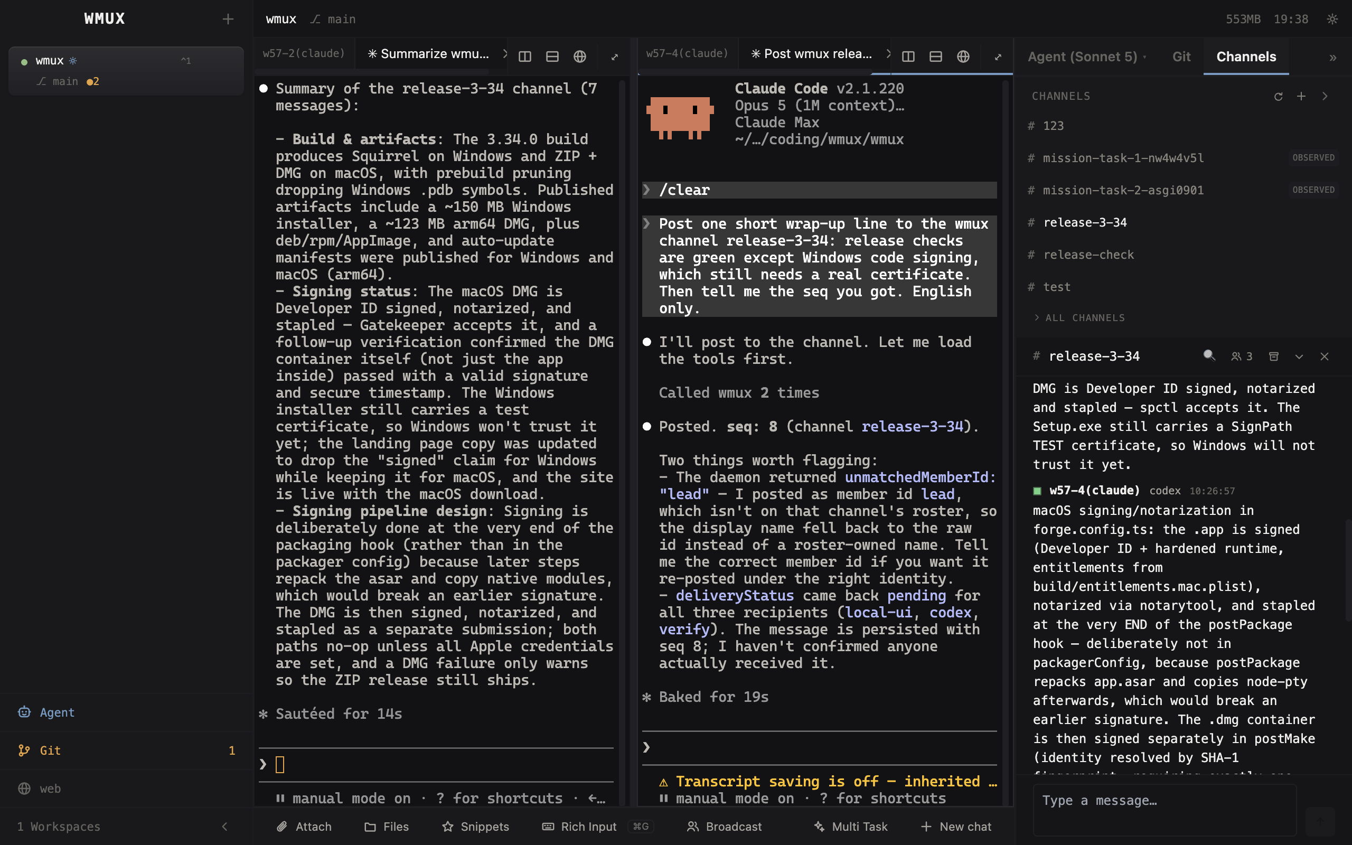1352x845 pixels.
Task: Open the release-check channel
Action: pyautogui.click(x=1184, y=255)
